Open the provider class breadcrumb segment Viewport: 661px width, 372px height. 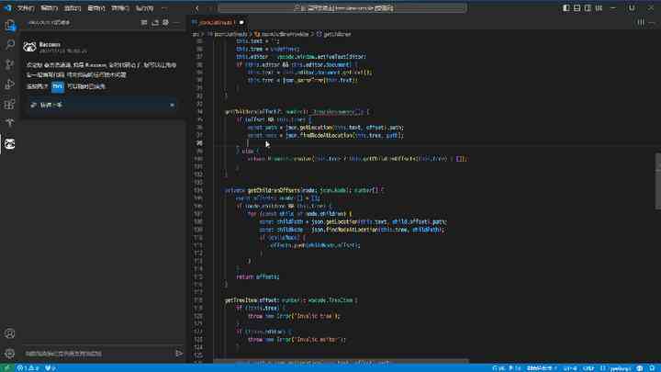(281, 34)
